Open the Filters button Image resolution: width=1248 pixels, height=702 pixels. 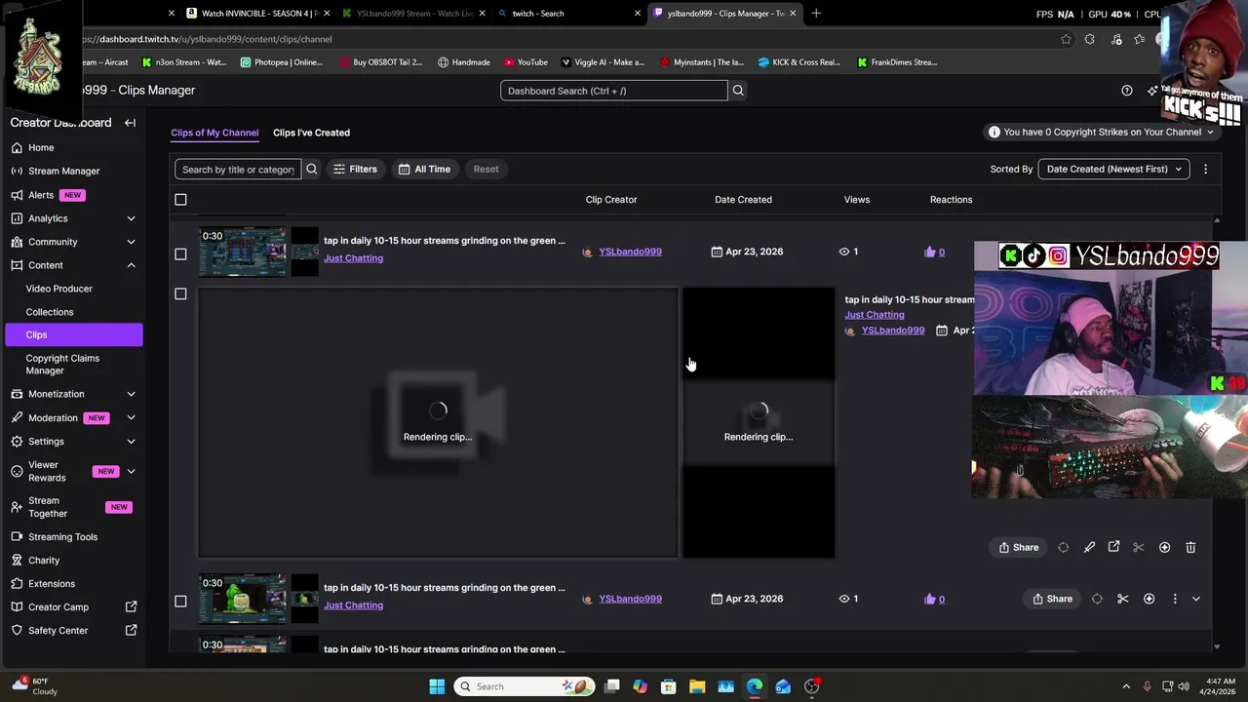coord(355,170)
